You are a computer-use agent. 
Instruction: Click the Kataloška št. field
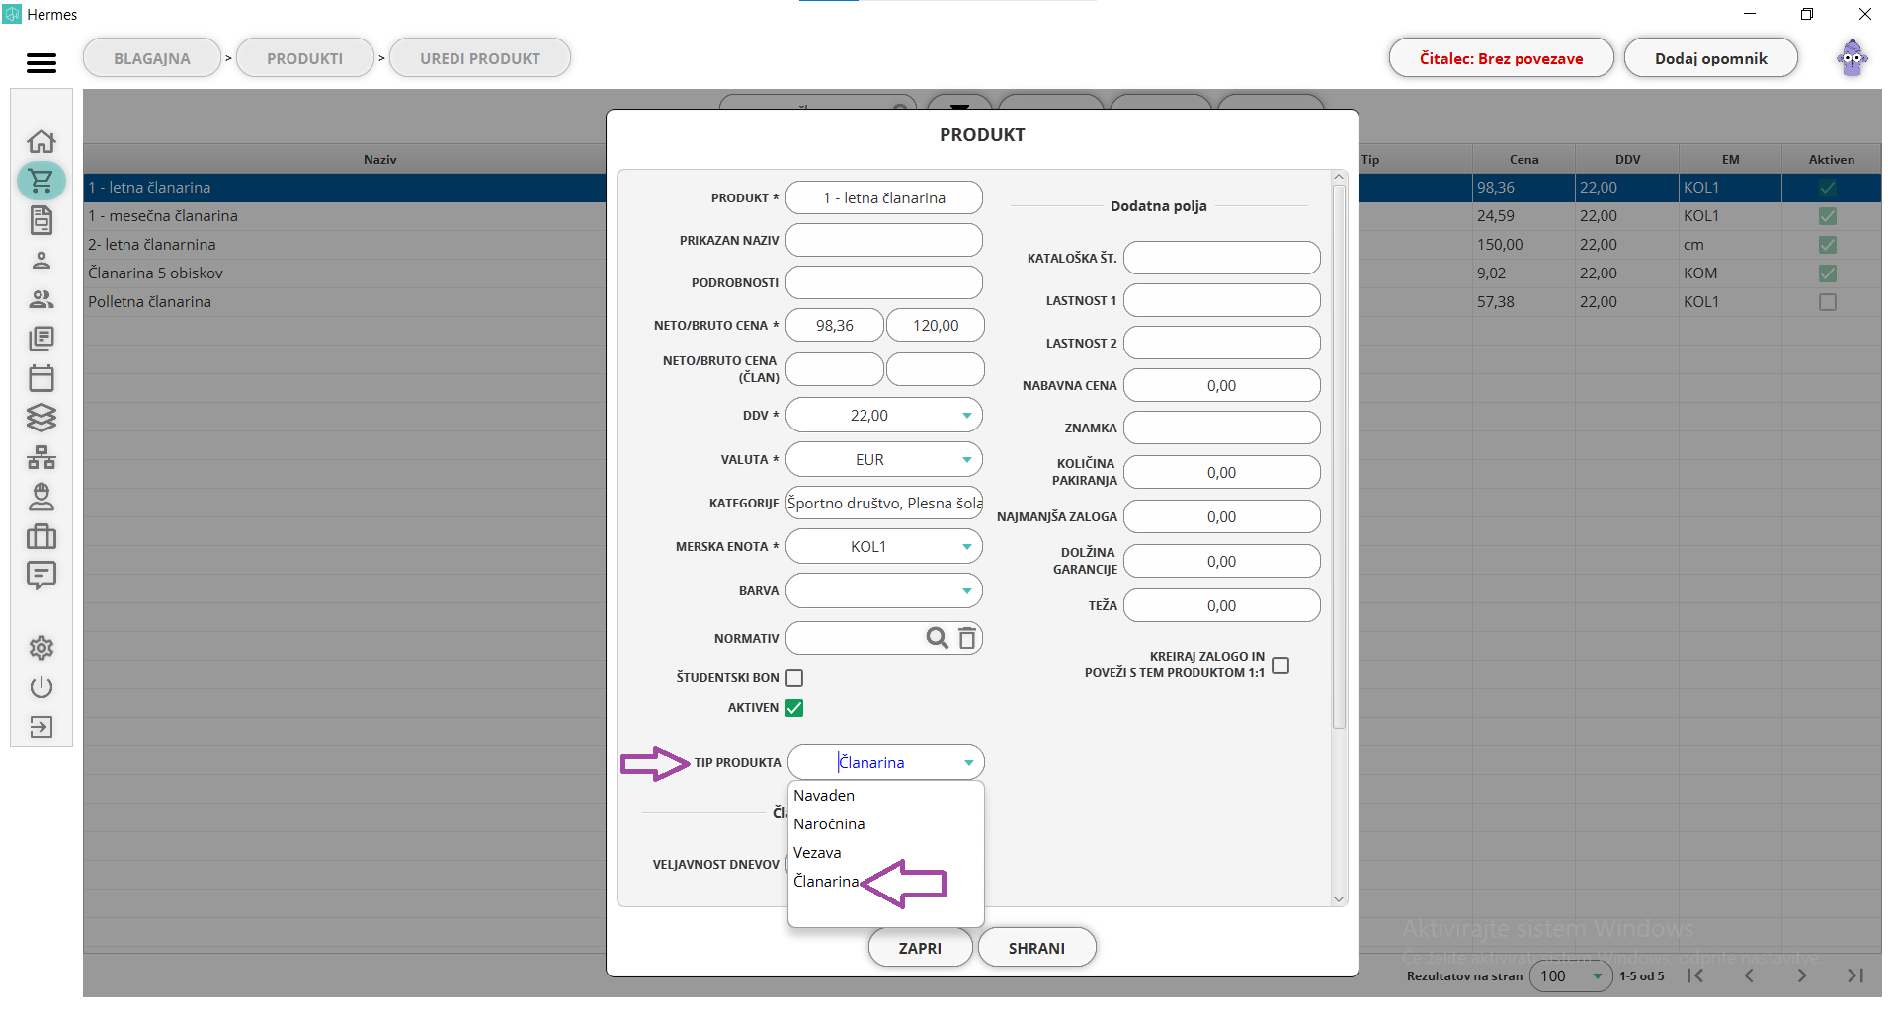(1222, 259)
